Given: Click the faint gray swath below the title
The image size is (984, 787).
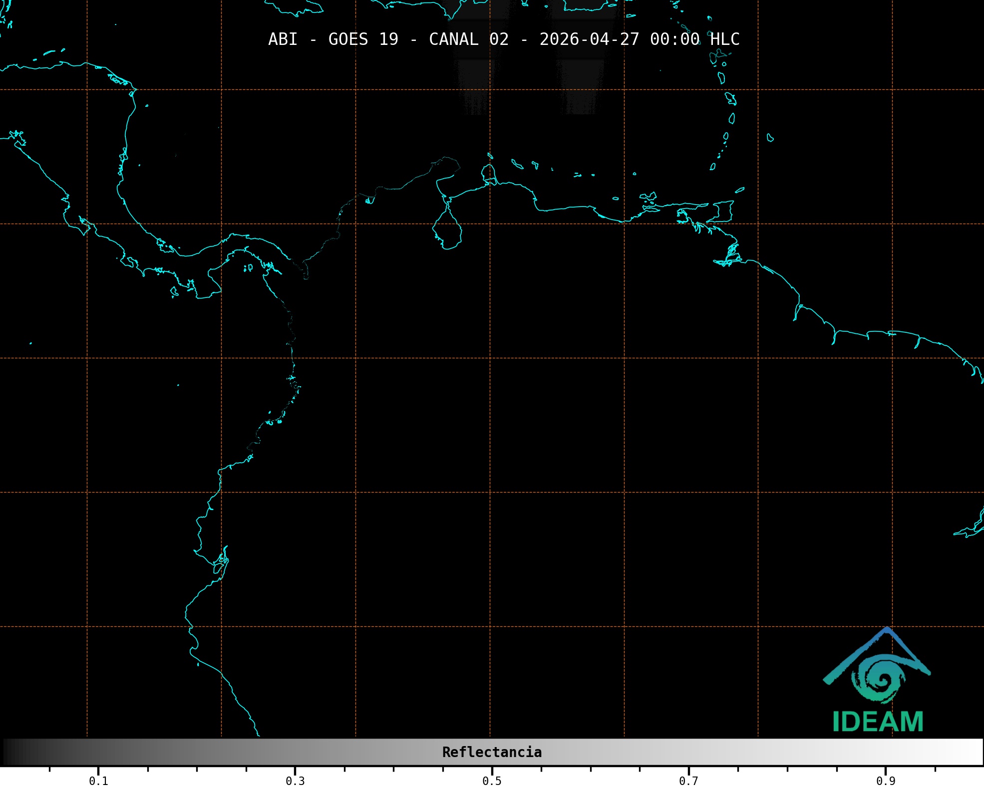Looking at the screenshot, I should 473,85.
